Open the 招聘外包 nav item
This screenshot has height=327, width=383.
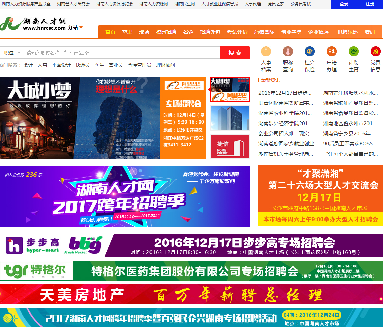[x=210, y=32]
